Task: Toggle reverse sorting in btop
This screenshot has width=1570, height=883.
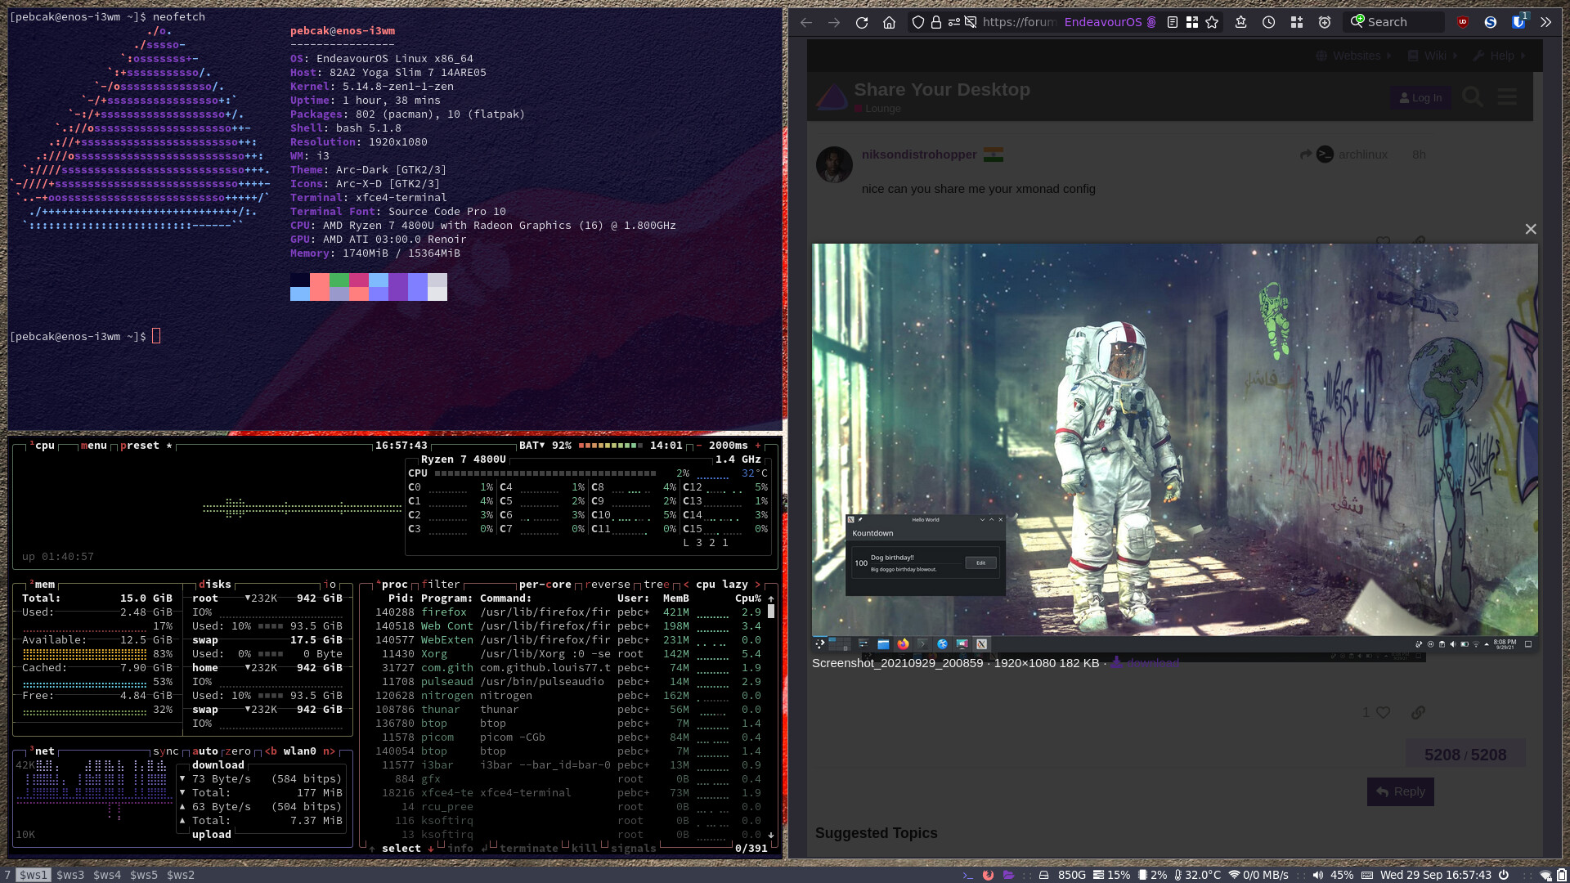Action: (x=608, y=585)
